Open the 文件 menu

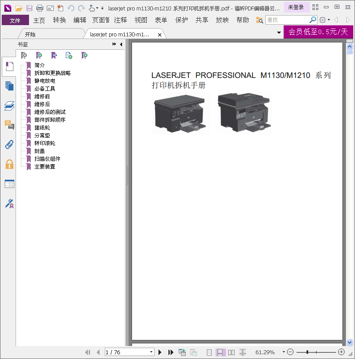(x=15, y=20)
